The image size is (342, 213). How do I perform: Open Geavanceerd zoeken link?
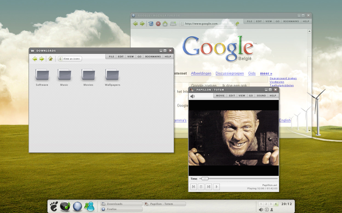[283, 78]
